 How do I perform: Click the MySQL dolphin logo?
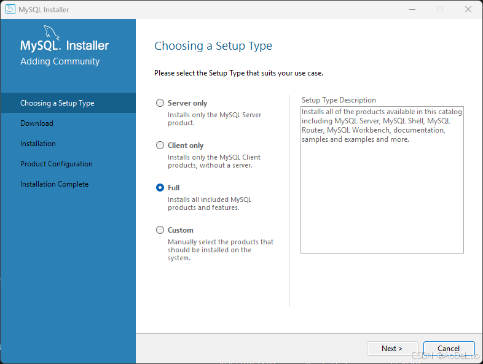(x=52, y=33)
